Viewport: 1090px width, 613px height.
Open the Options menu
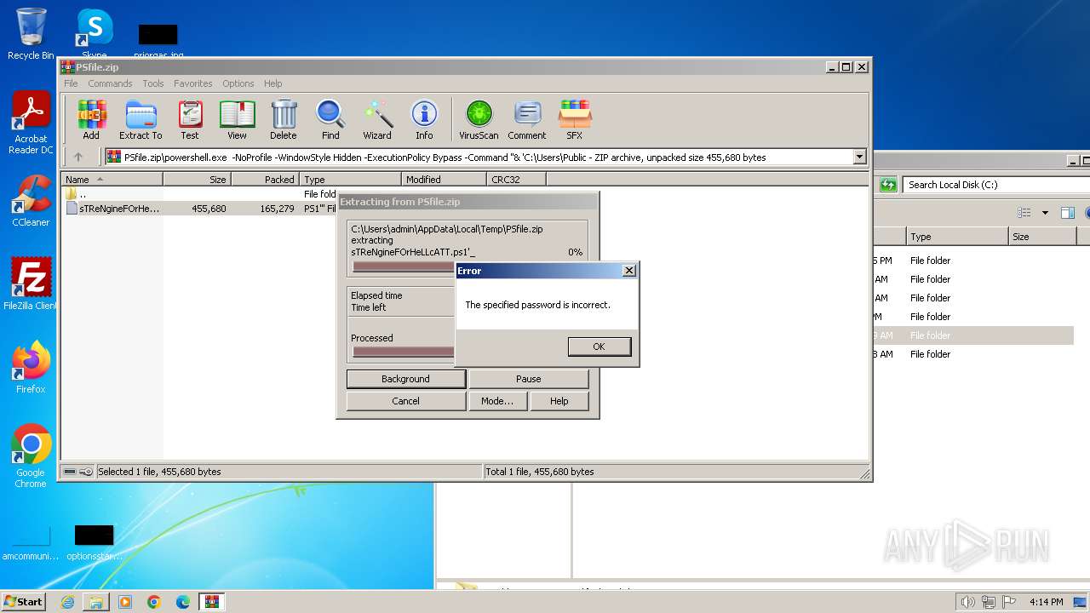coord(238,83)
